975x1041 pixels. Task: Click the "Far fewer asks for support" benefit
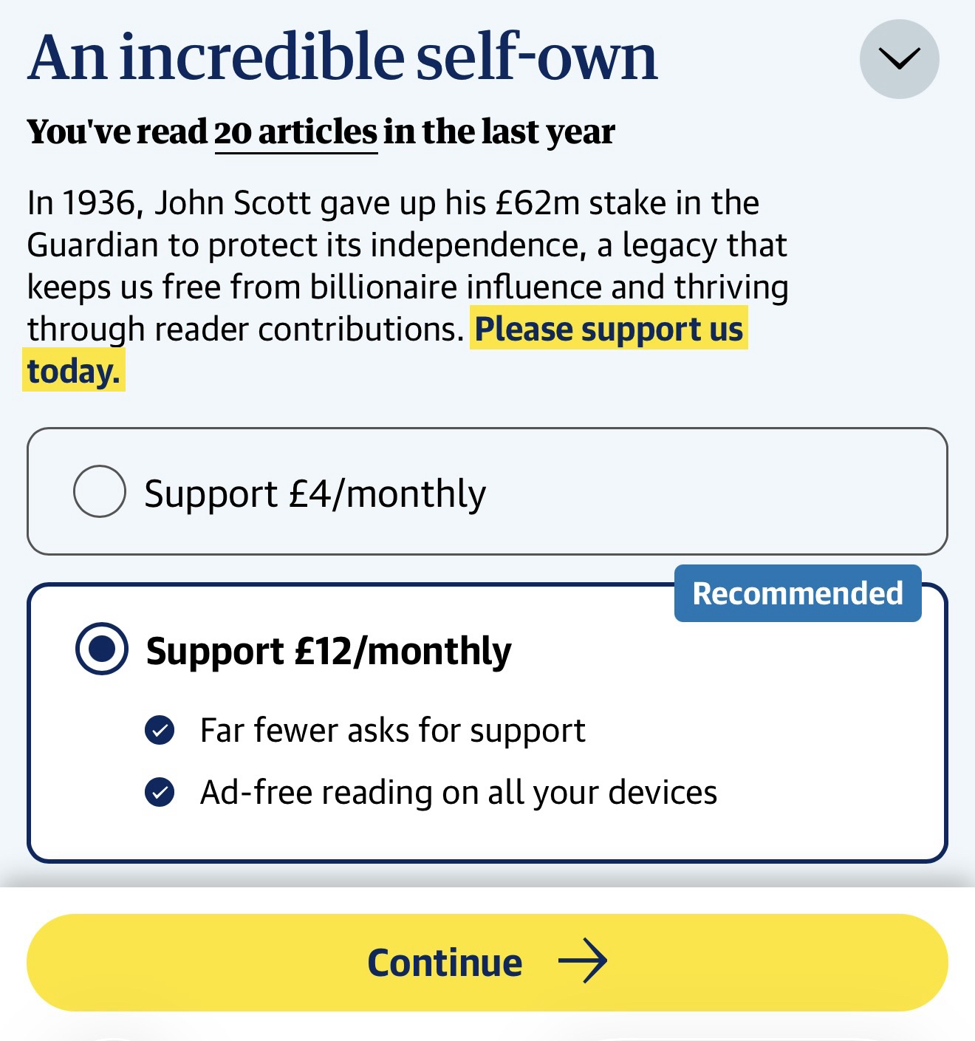[392, 731]
